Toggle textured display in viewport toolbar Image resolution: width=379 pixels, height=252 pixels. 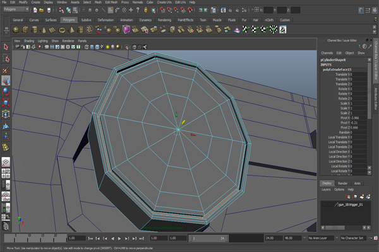102,47
